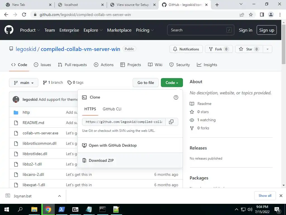The width and height of the screenshot is (286, 215).
Task: Open taskbar search magnifier
Action: [20, 209]
